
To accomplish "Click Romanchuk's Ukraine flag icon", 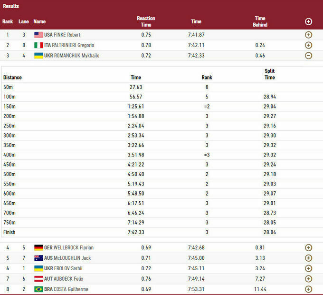I will point(38,56).
